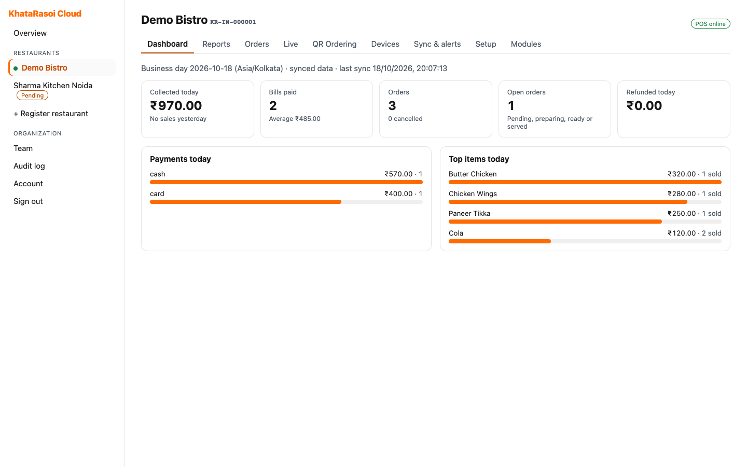
Task: Click the Refunded today ₹0.00 card
Action: [x=674, y=109]
